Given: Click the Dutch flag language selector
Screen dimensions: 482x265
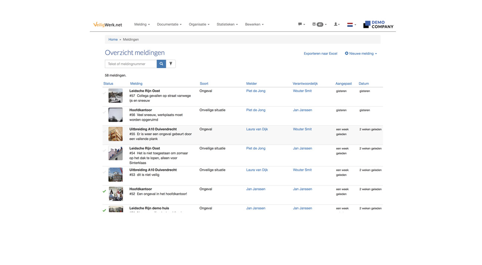Looking at the screenshot, I should click(x=351, y=25).
